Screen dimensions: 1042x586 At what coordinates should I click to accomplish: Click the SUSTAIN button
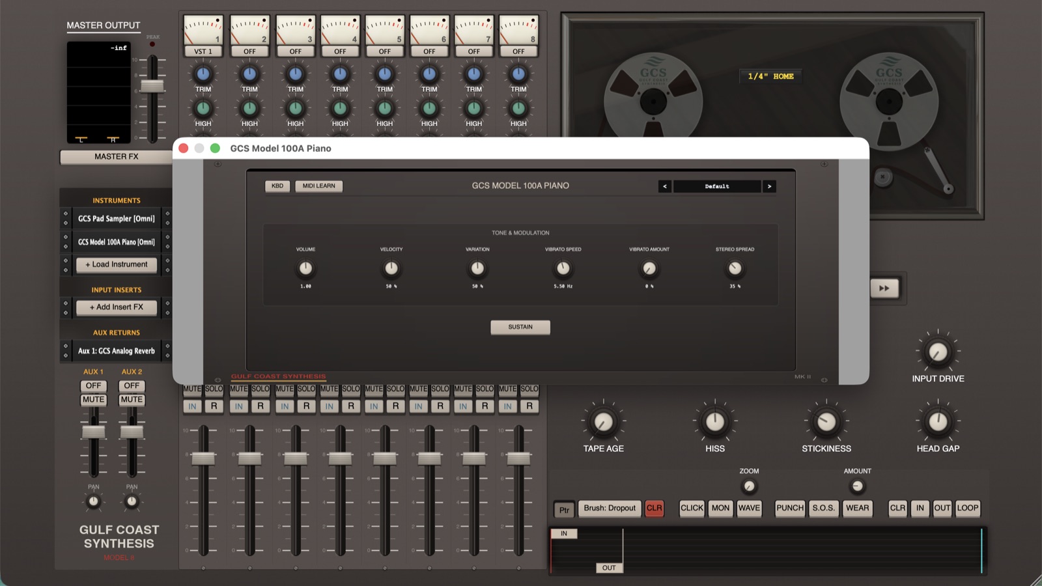click(520, 327)
